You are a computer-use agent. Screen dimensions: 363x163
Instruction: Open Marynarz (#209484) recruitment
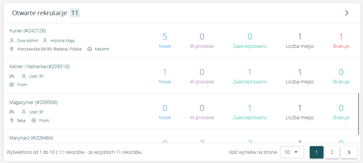tap(31, 137)
